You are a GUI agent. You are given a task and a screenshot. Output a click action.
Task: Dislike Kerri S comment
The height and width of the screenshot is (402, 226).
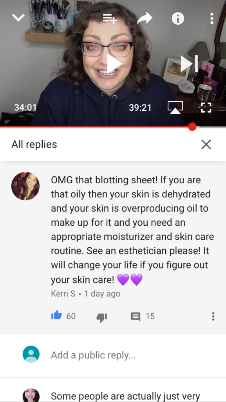(x=101, y=317)
